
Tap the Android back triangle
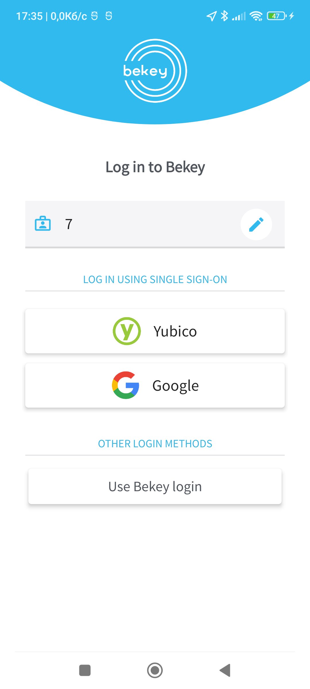(x=225, y=670)
